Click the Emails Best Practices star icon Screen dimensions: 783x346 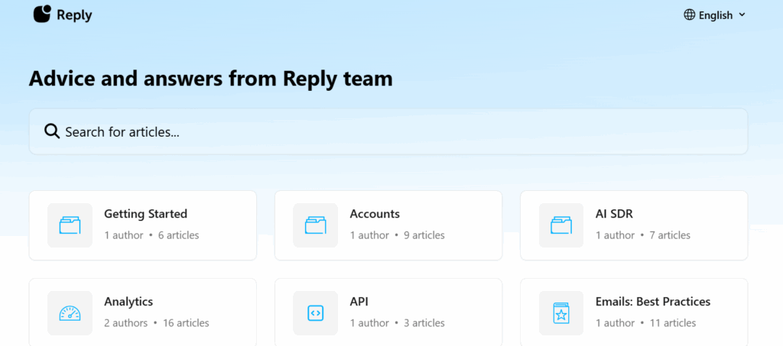[x=561, y=313]
